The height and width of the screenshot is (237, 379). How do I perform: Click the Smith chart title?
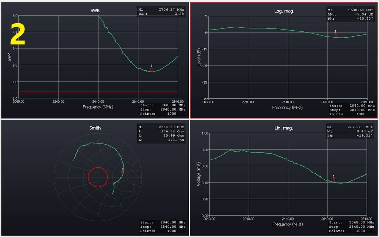(95, 128)
